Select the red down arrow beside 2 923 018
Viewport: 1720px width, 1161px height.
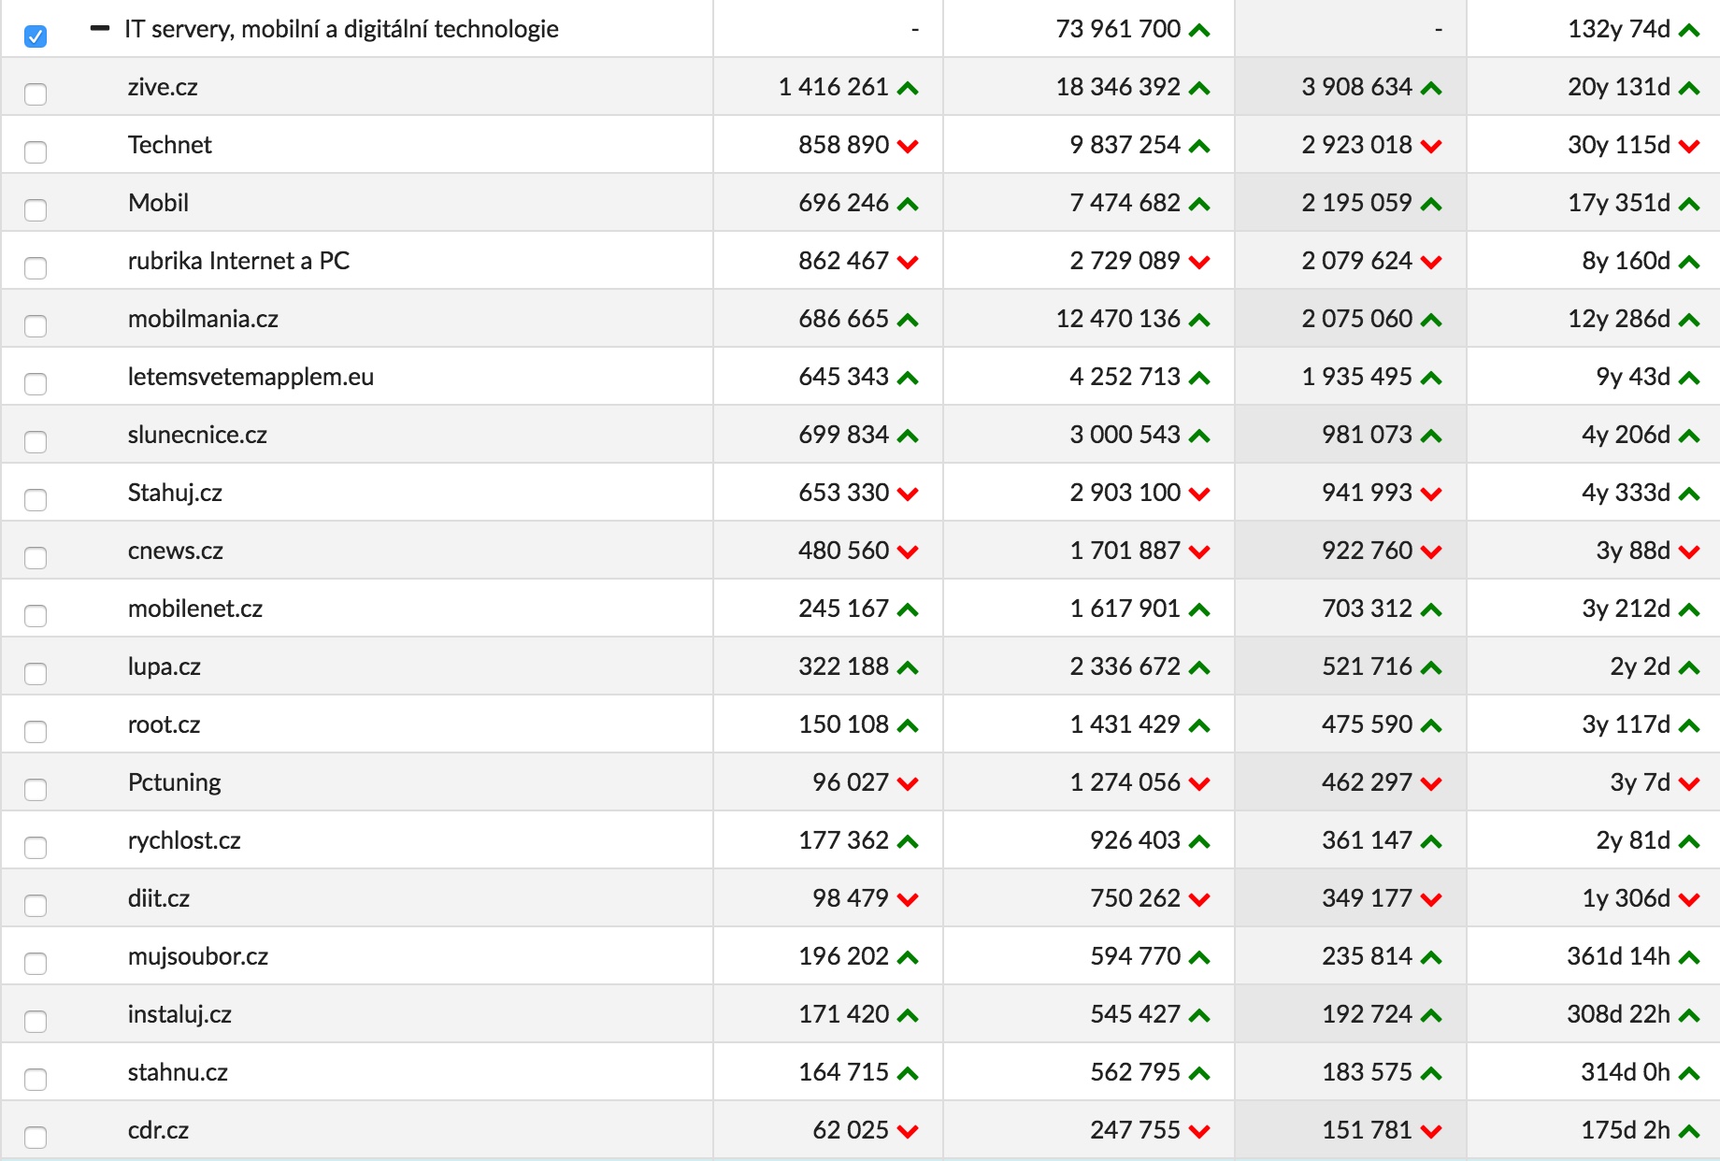[x=1431, y=147]
